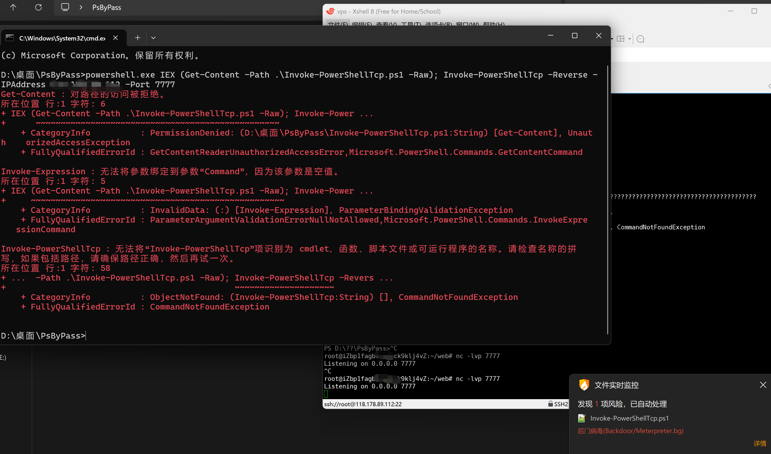Image resolution: width=771 pixels, height=454 pixels.
Task: Click the shield icon in antivirus popup
Action: 584,385
